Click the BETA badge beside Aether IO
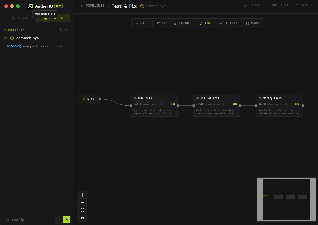This screenshot has height=225, width=318. tap(58, 6)
